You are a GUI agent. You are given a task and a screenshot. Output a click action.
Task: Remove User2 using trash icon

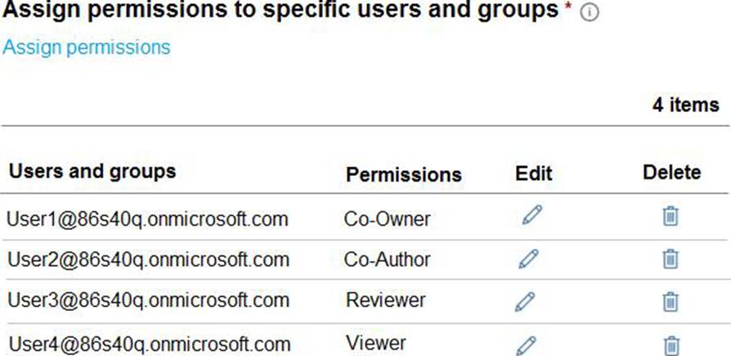670,259
